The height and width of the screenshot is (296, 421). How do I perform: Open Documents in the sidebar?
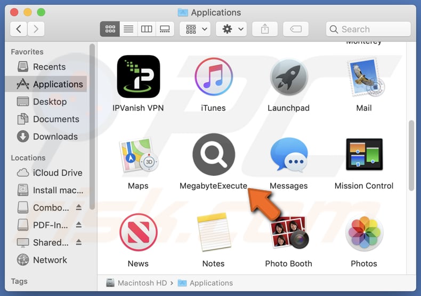(46, 119)
